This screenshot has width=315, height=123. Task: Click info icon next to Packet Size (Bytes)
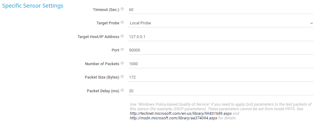[x=122, y=77]
